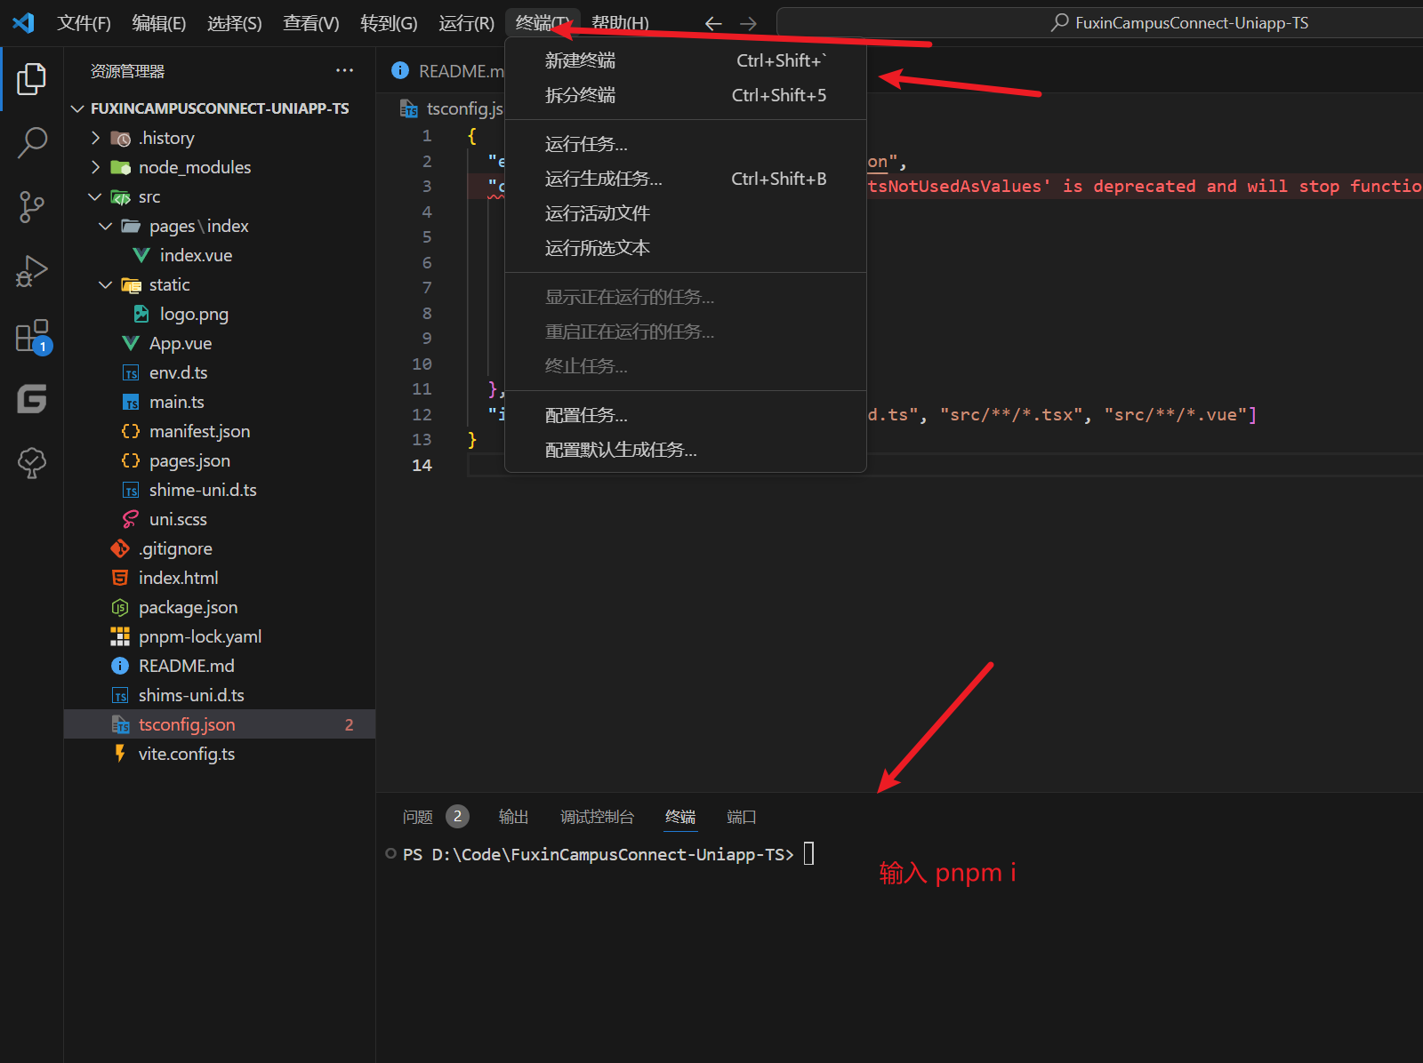Open the 查看(V) menu

pos(311,23)
